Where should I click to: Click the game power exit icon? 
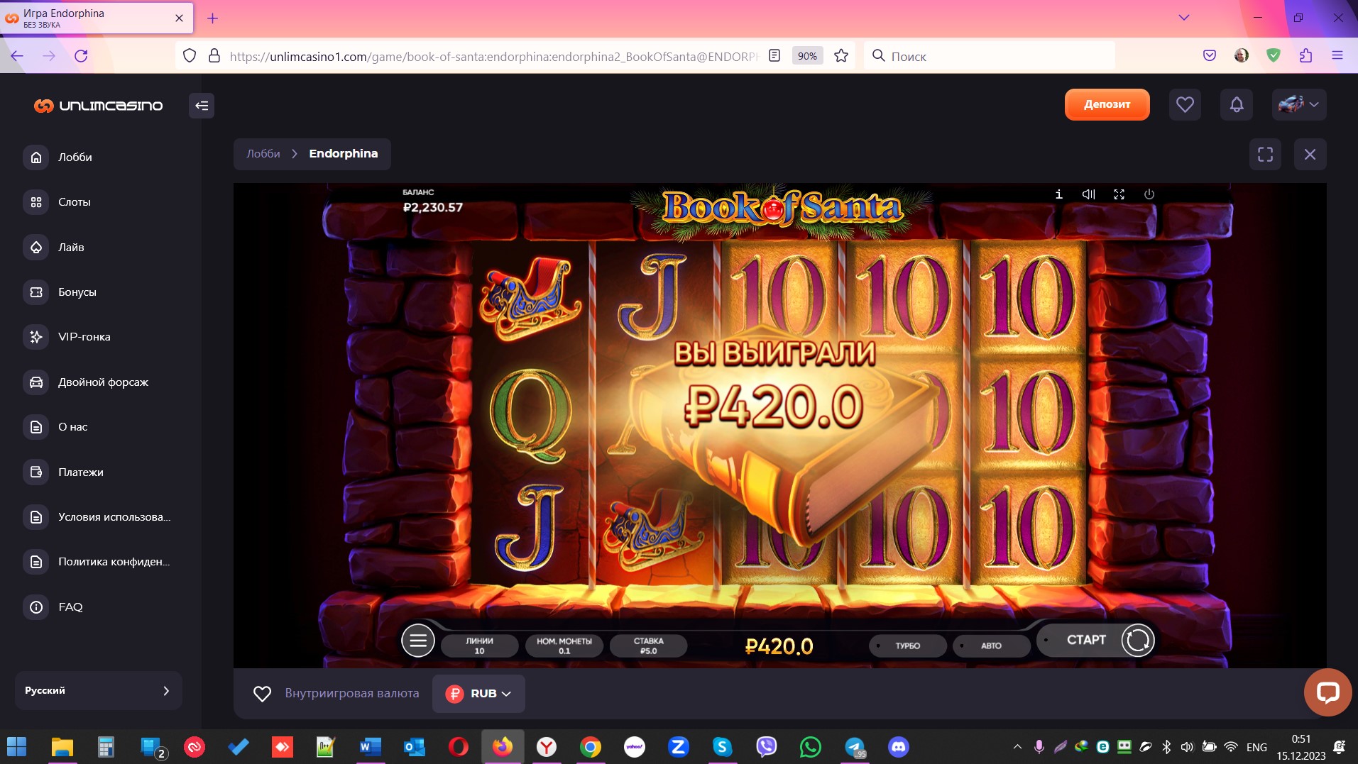click(x=1149, y=194)
